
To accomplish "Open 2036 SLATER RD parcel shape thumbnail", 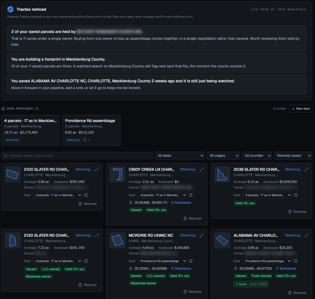I will click(x=222, y=174).
